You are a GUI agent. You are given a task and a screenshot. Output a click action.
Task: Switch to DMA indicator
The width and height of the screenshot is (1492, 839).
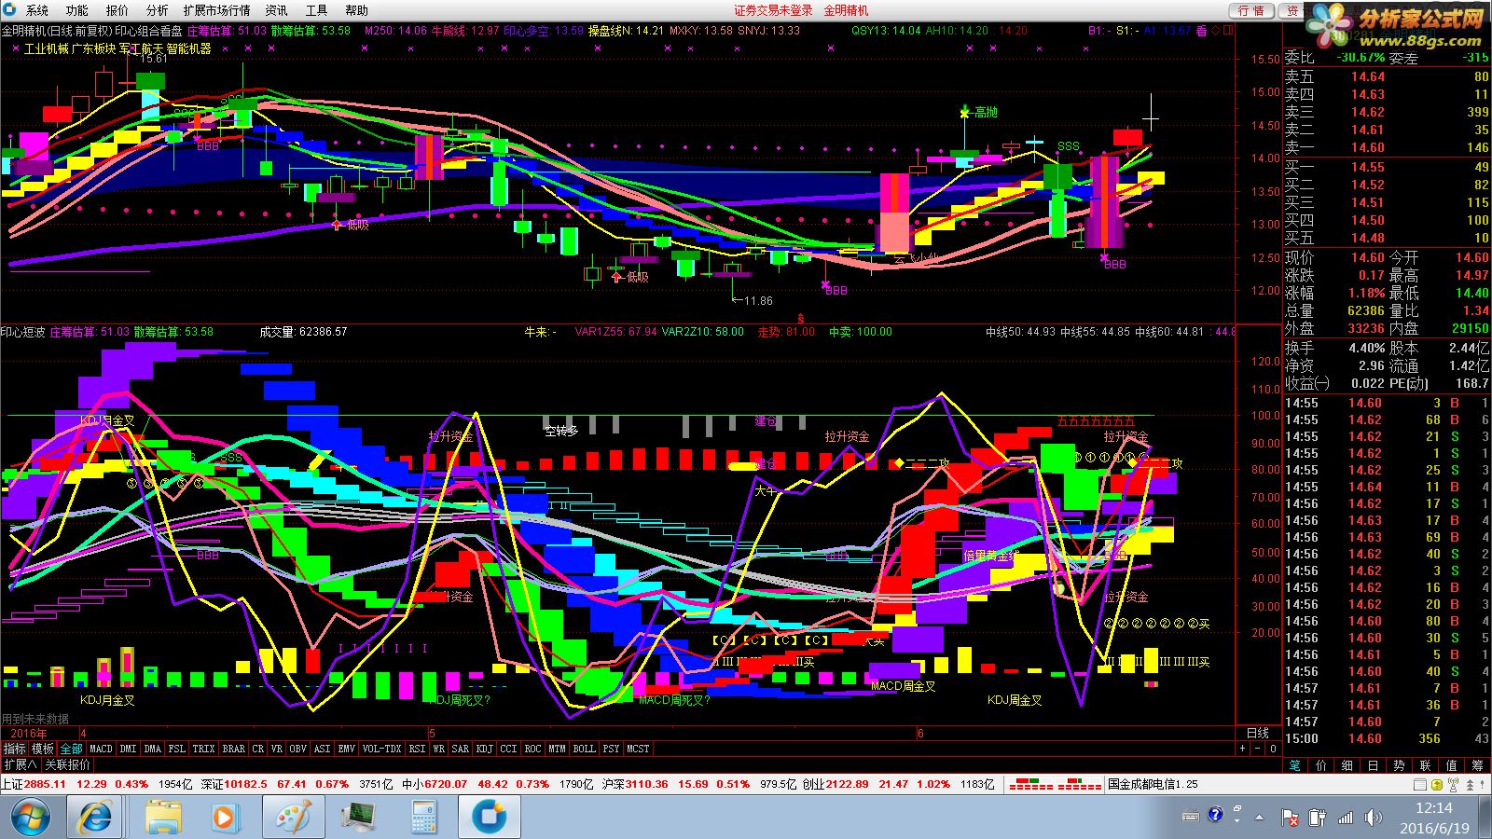152,749
